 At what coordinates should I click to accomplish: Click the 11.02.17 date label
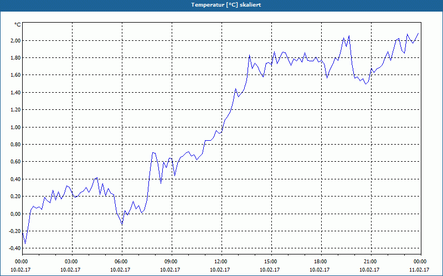[x=419, y=269]
